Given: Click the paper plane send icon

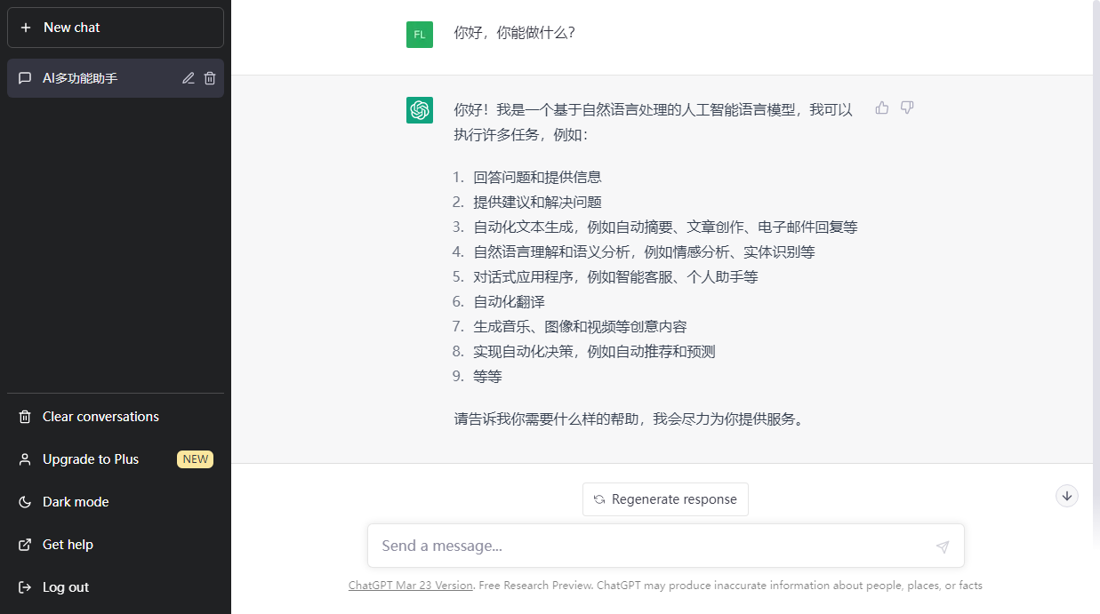Looking at the screenshot, I should pyautogui.click(x=943, y=546).
